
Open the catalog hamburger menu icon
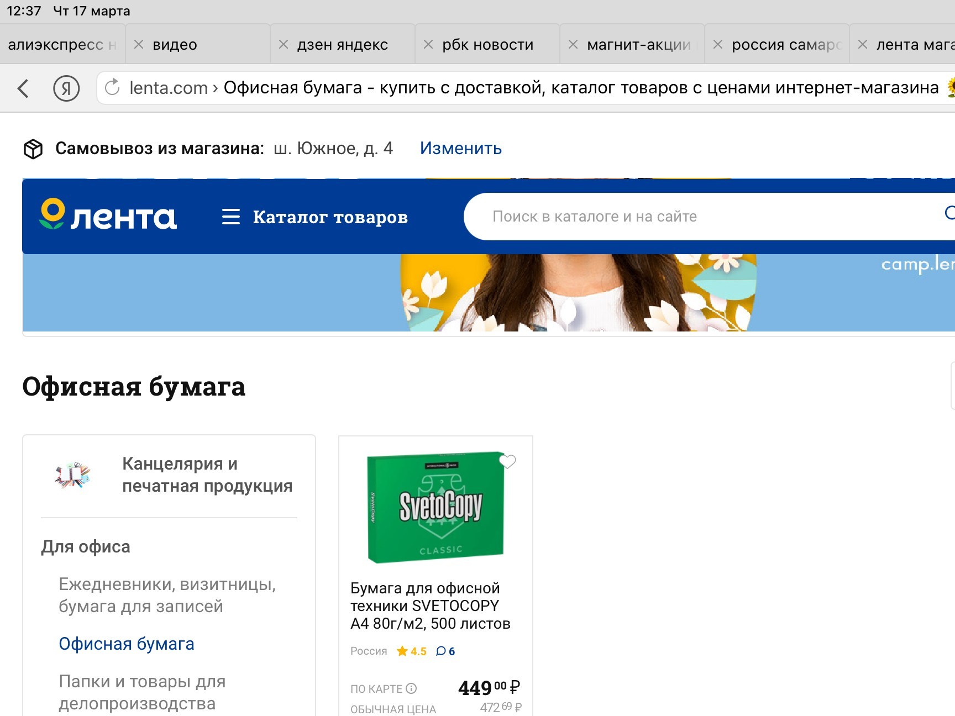click(231, 217)
